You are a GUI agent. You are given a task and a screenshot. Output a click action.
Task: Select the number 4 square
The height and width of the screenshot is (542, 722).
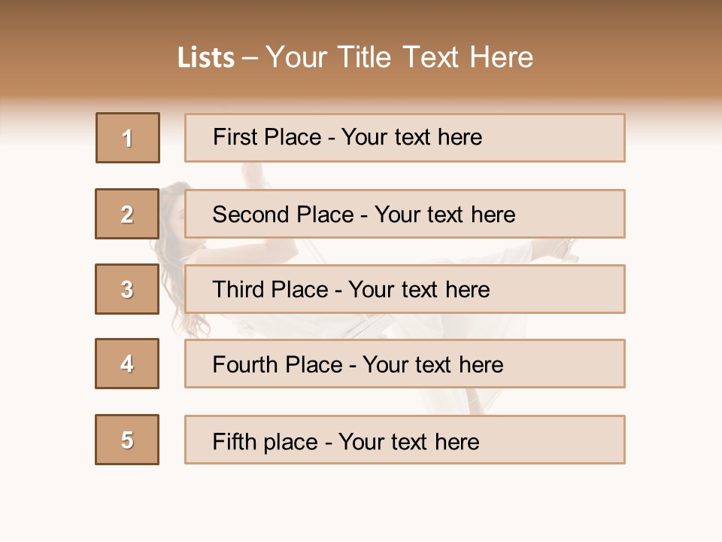click(x=127, y=364)
